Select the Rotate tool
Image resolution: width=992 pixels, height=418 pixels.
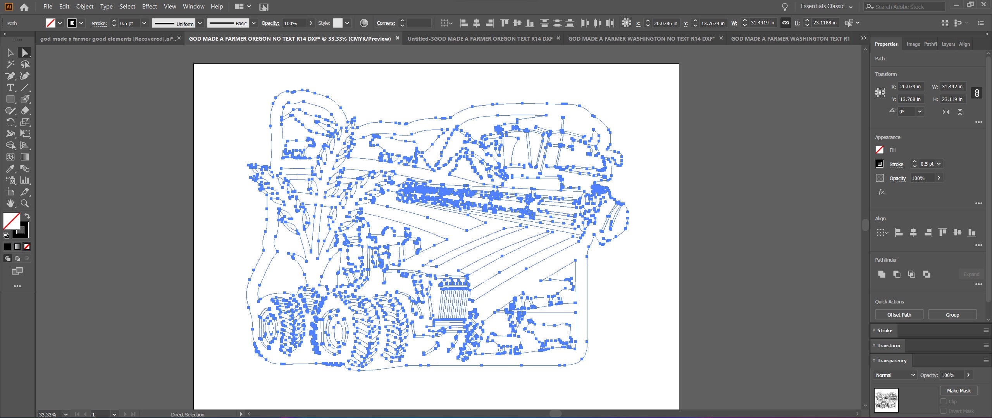[x=10, y=122]
